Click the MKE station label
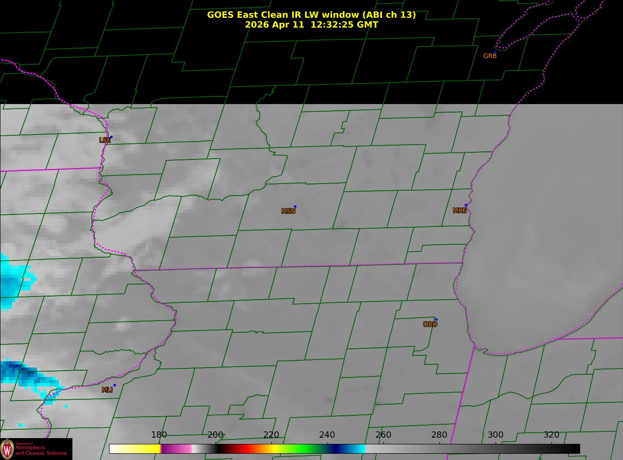623x460 pixels. [459, 211]
